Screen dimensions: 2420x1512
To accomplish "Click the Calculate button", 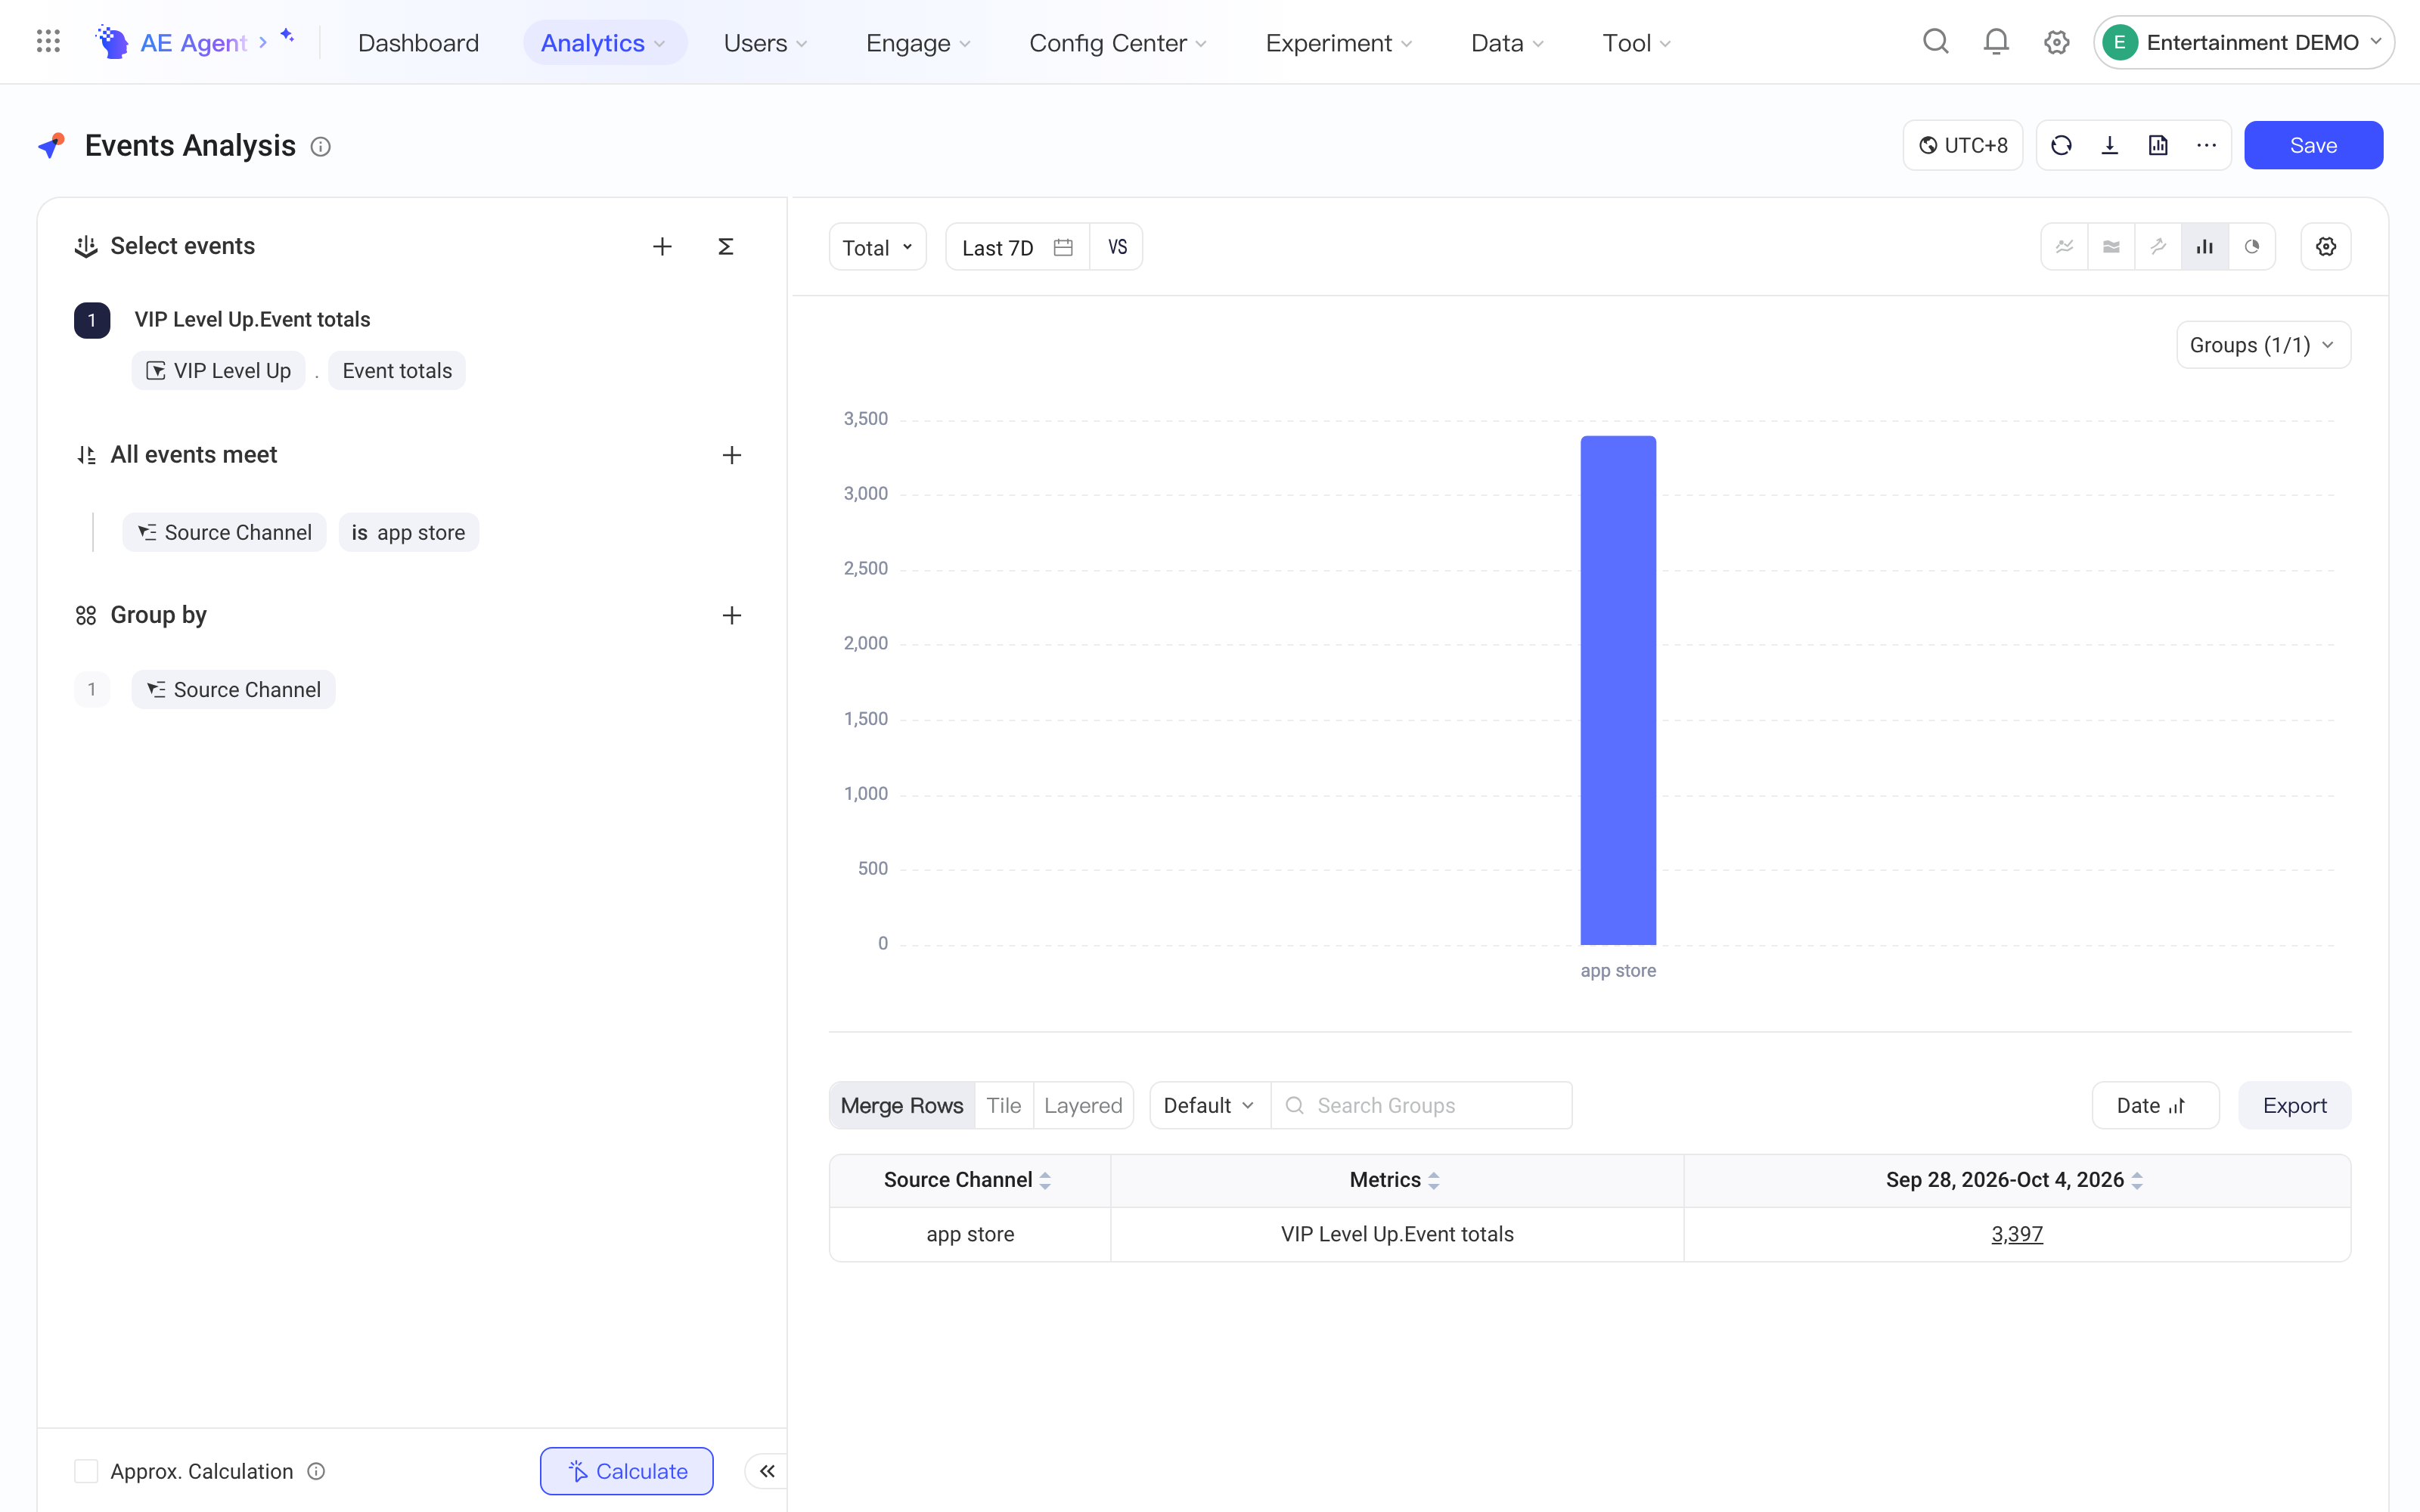I will 626,1471.
